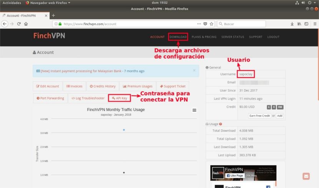Click the Buscar search field
This screenshot has height=188, width=319.
point(241,24)
